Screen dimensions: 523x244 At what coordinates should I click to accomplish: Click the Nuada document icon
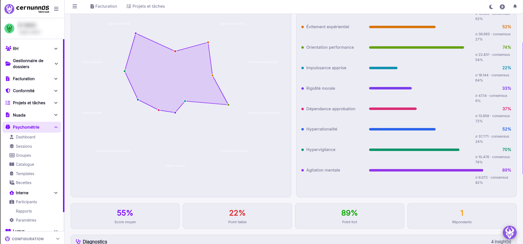(x=8, y=115)
